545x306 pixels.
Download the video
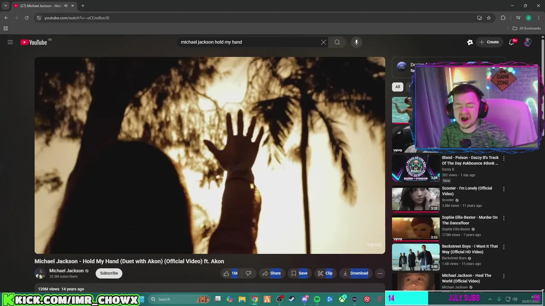(356, 273)
